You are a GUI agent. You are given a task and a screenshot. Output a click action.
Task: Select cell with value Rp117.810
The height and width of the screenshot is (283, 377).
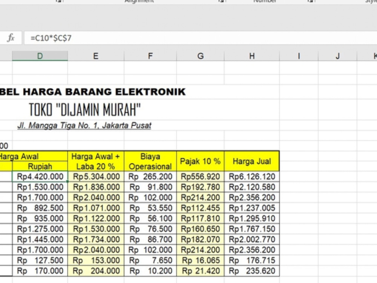click(200, 218)
